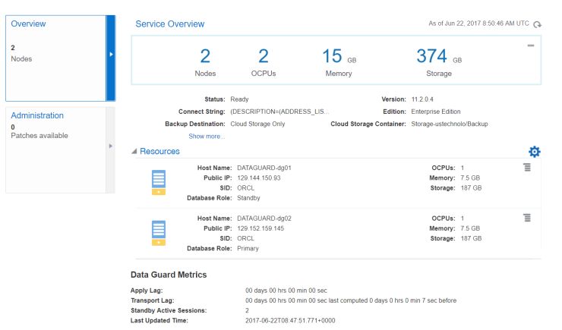Screen dimensions: 562x330
Task: Open the Resources settings gear menu
Action: coord(535,152)
